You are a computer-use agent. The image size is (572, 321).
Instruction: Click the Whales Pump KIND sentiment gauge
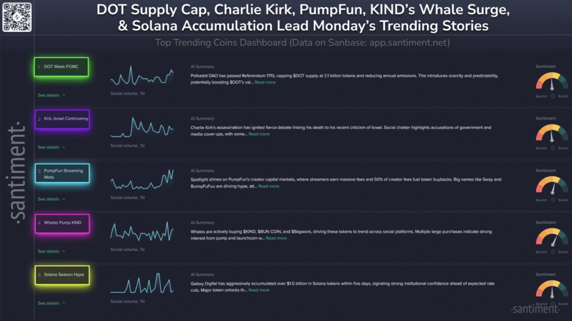[552, 237]
